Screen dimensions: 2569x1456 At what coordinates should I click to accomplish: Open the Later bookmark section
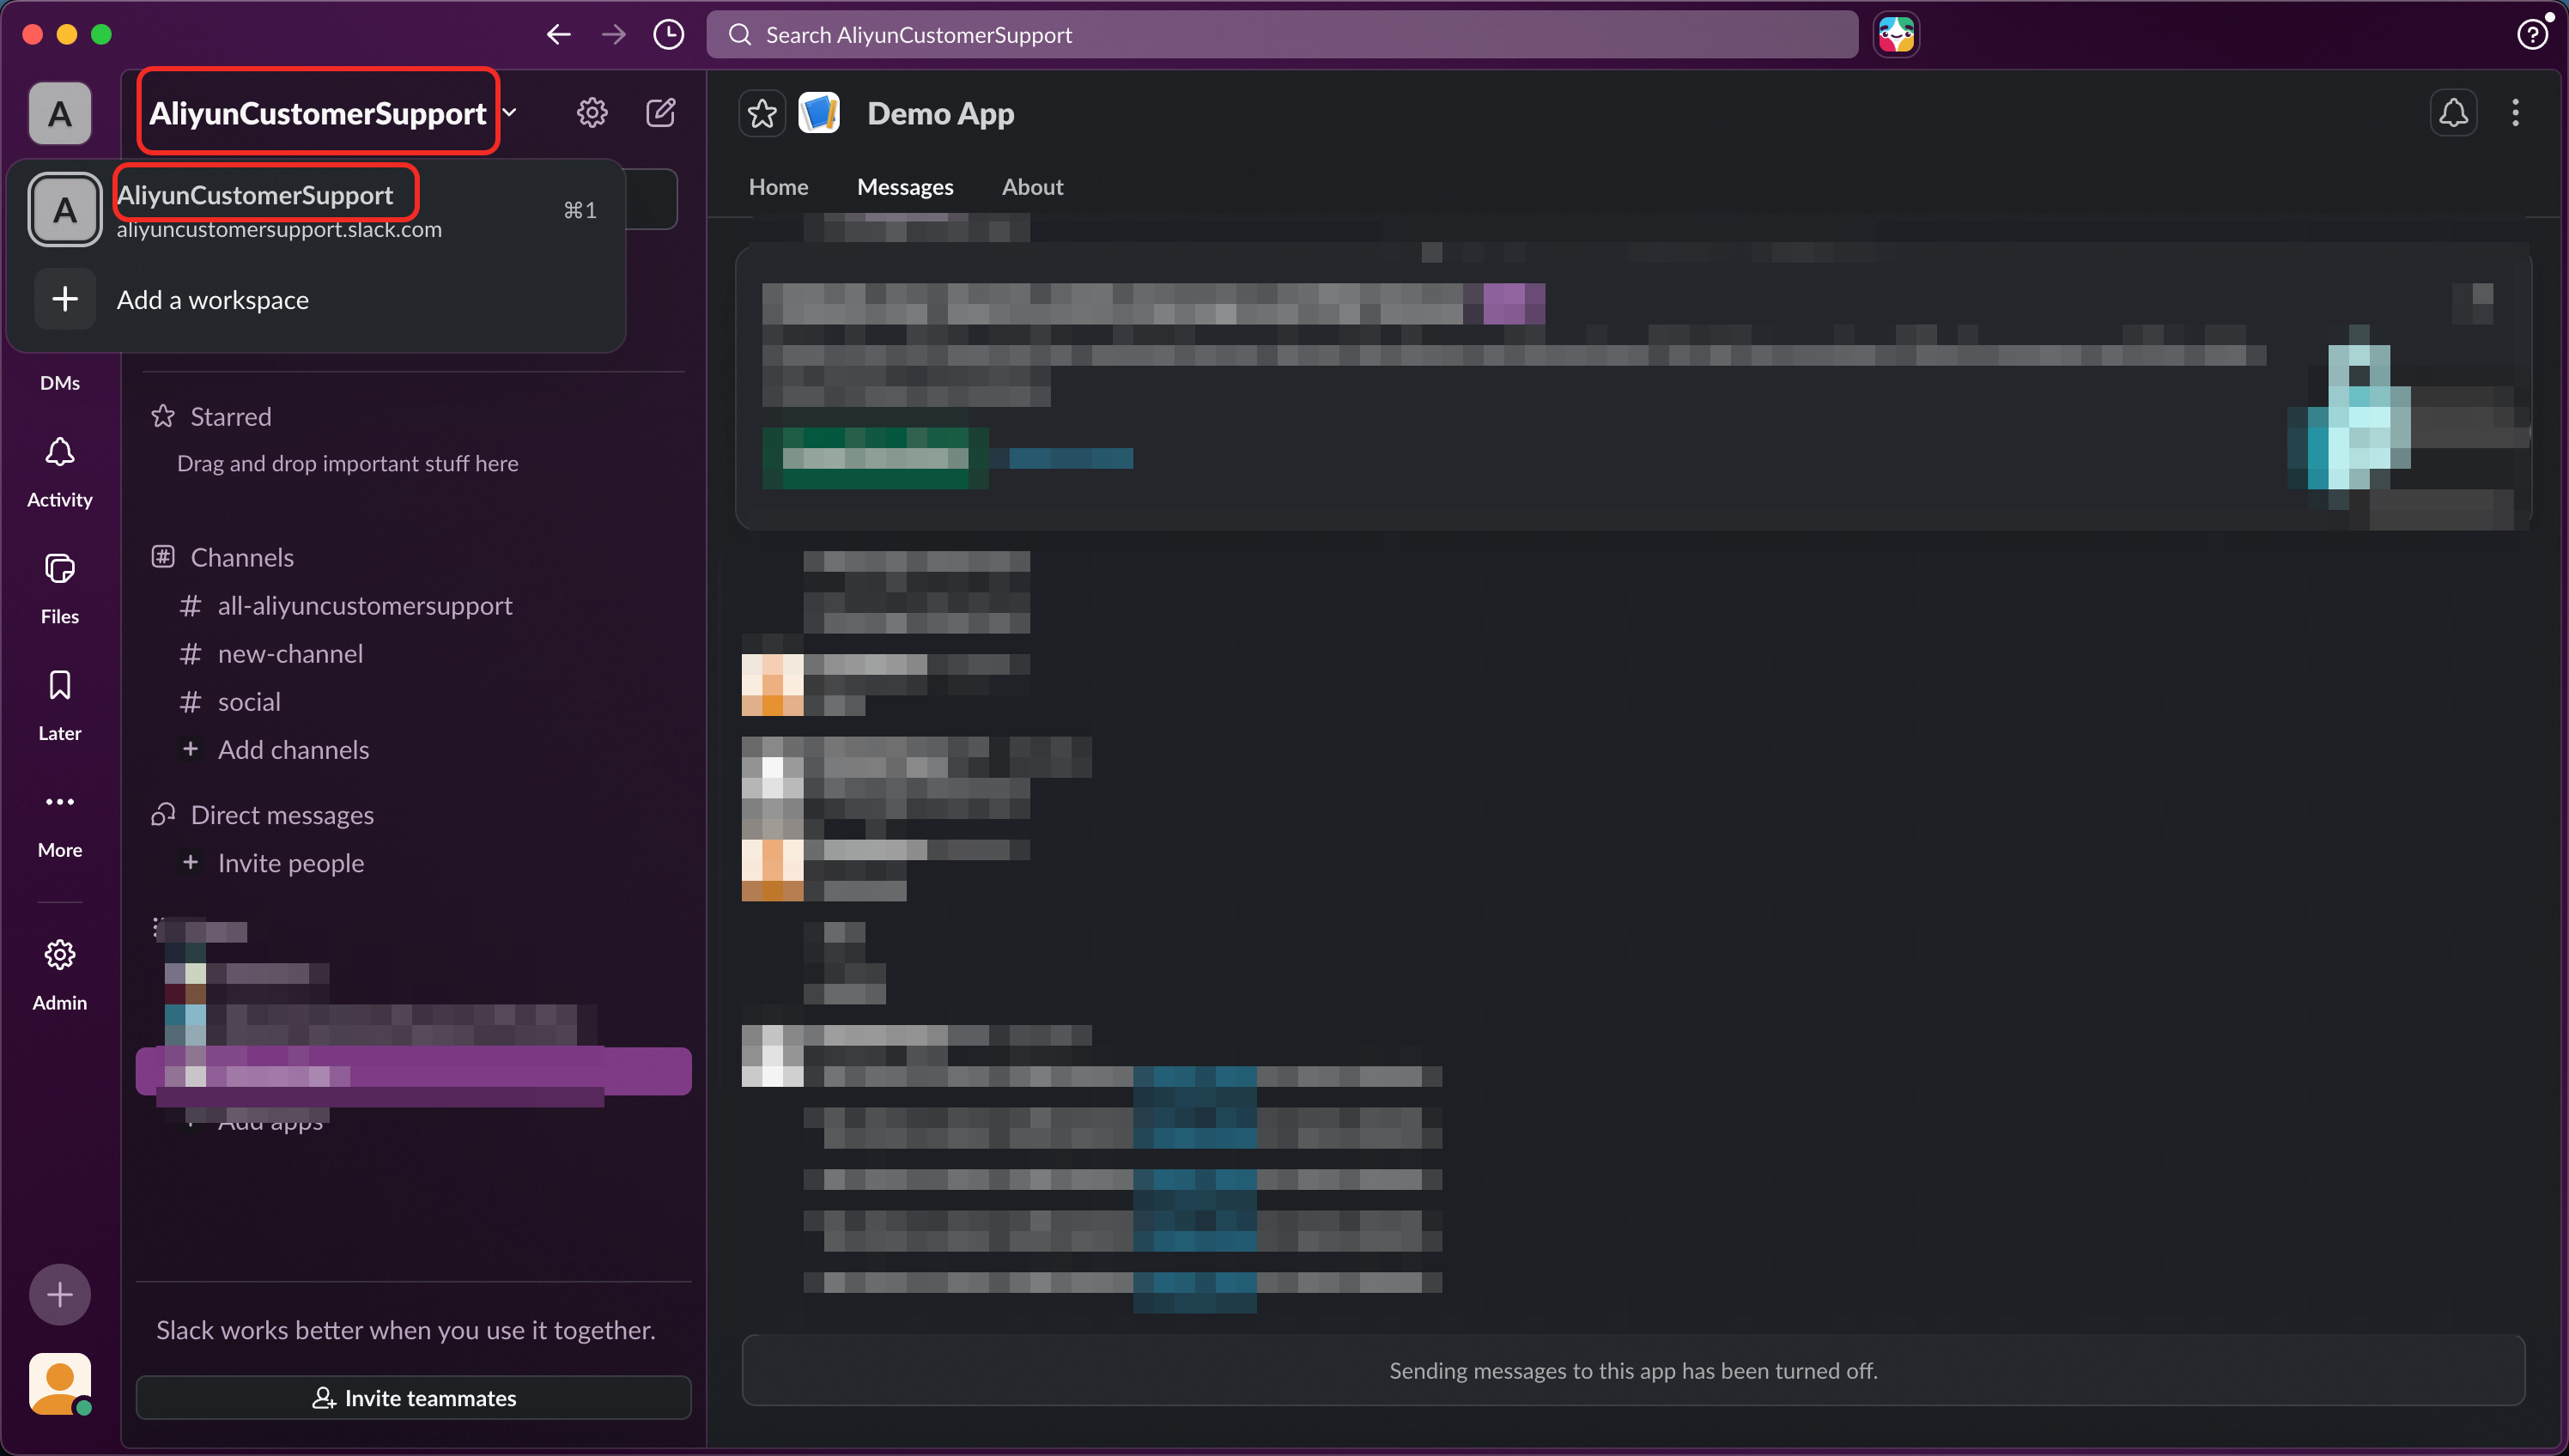coord(60,706)
